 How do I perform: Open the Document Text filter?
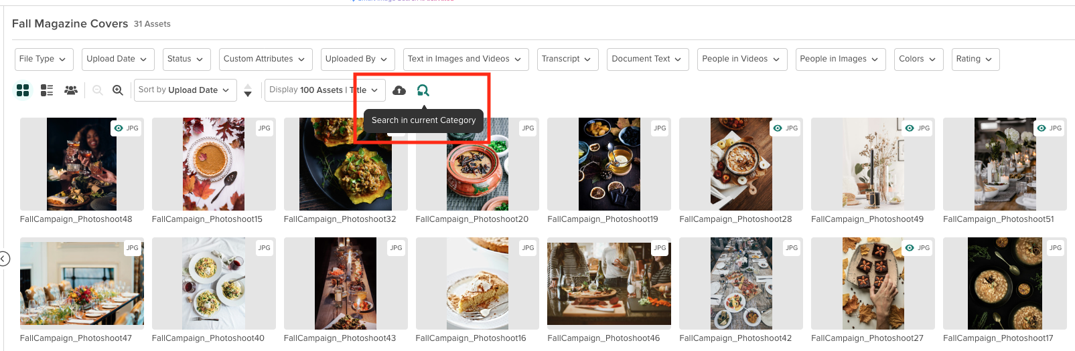click(648, 60)
